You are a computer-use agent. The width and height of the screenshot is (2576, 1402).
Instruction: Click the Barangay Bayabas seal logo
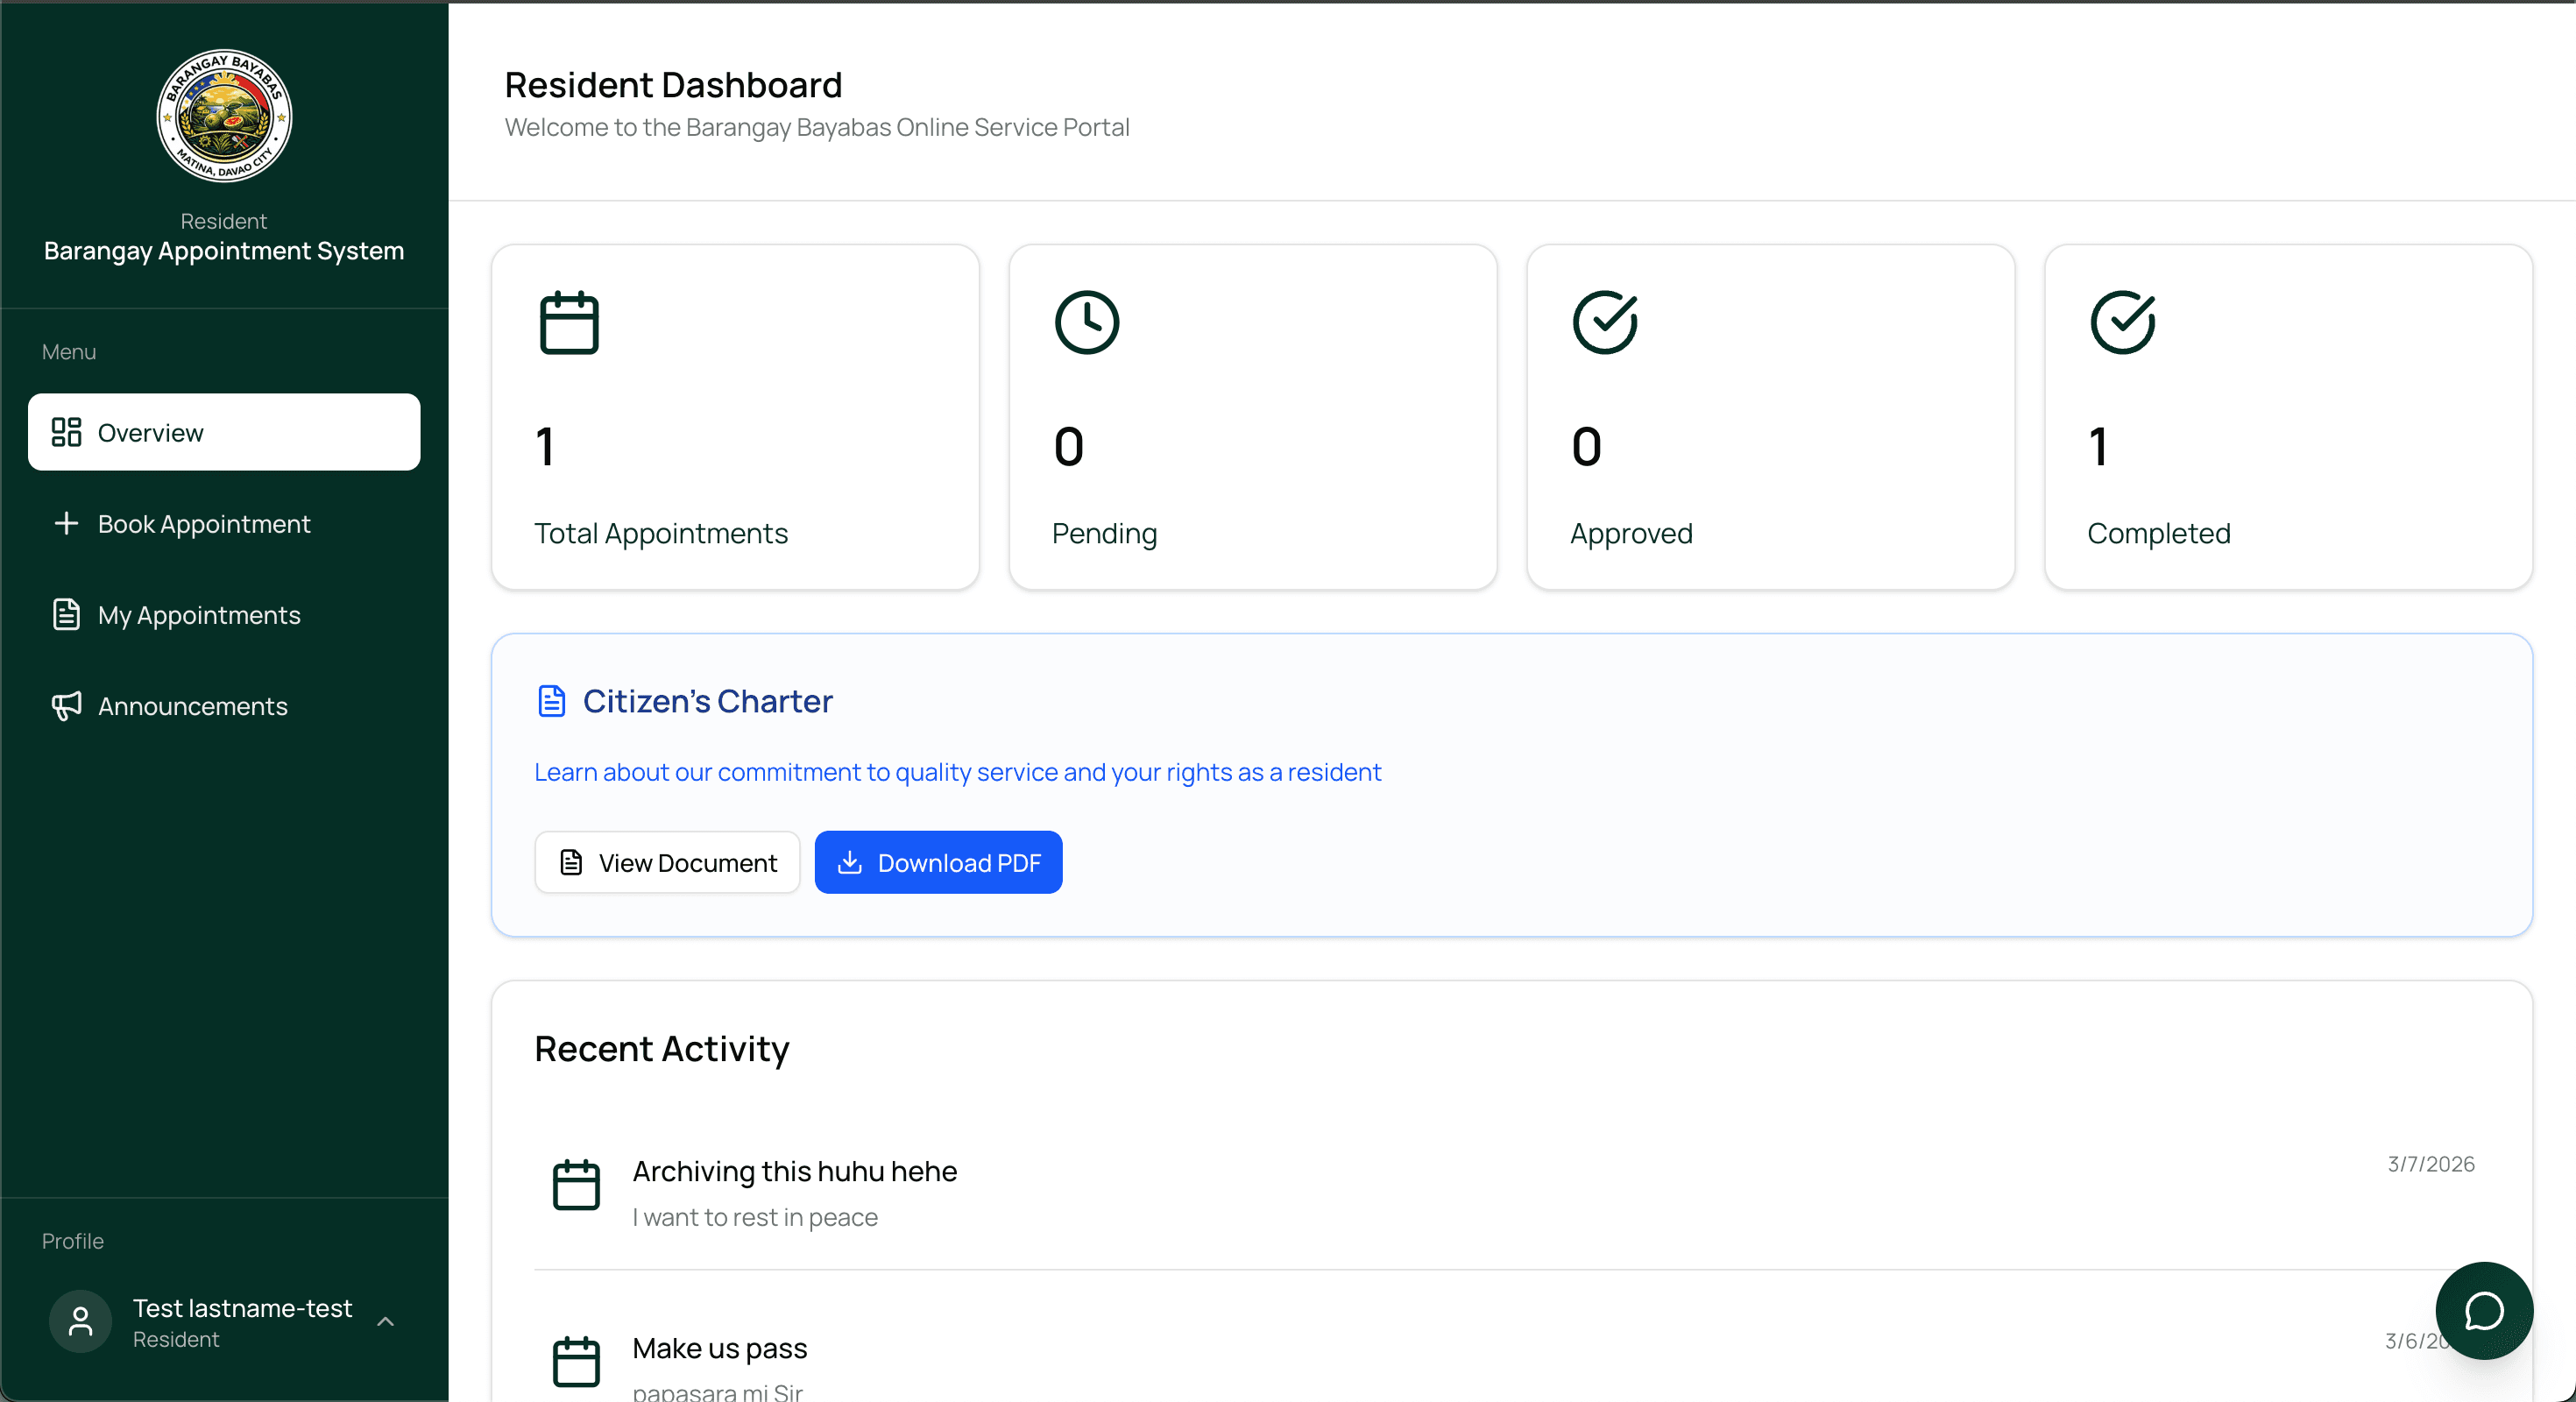coord(224,115)
